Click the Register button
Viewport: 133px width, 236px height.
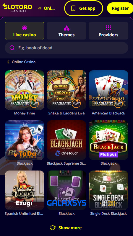[x=120, y=8]
